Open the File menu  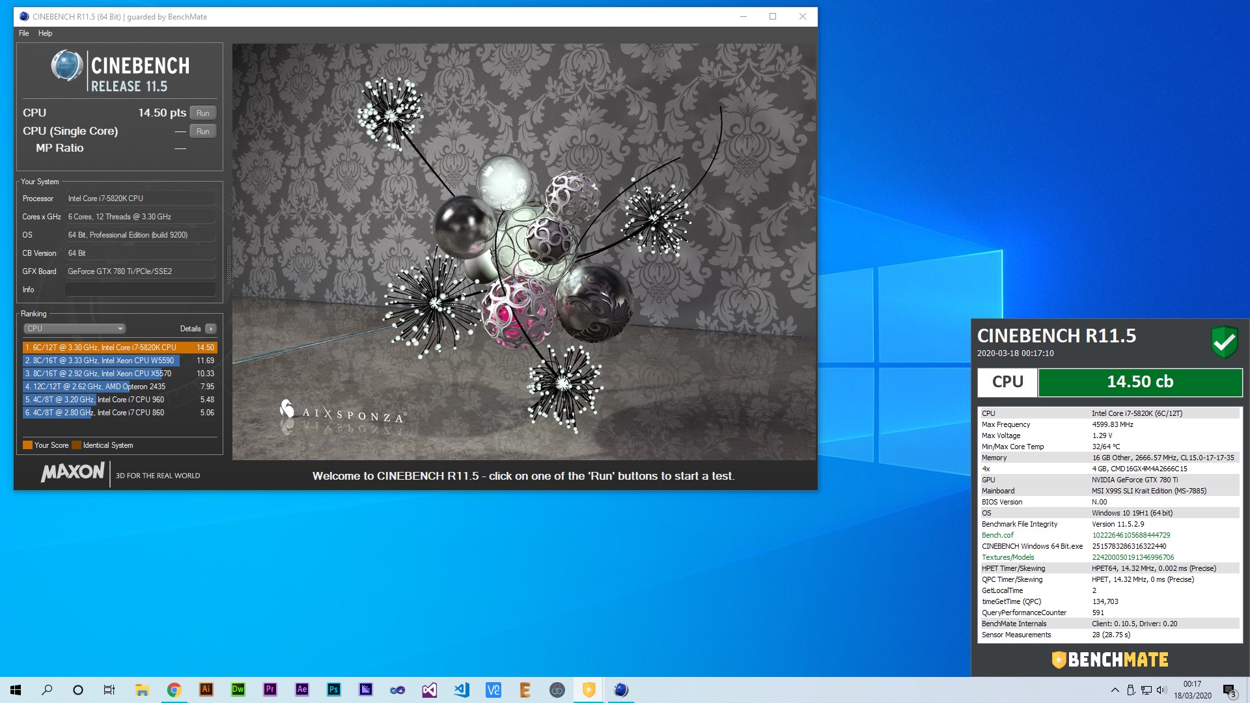point(24,33)
